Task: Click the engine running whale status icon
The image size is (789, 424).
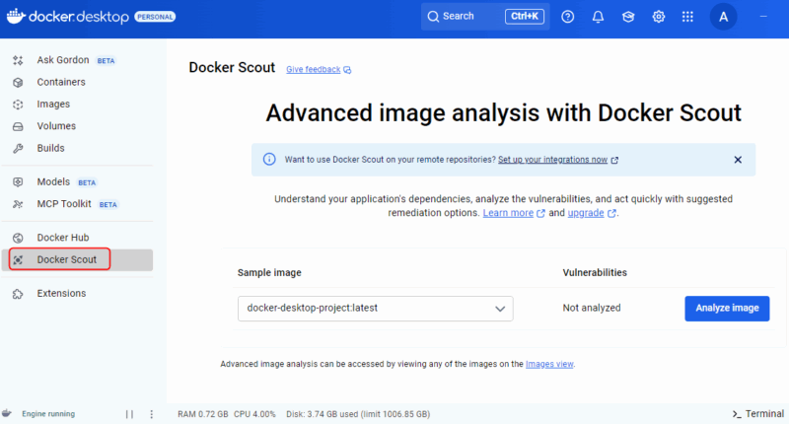Action: 7,413
